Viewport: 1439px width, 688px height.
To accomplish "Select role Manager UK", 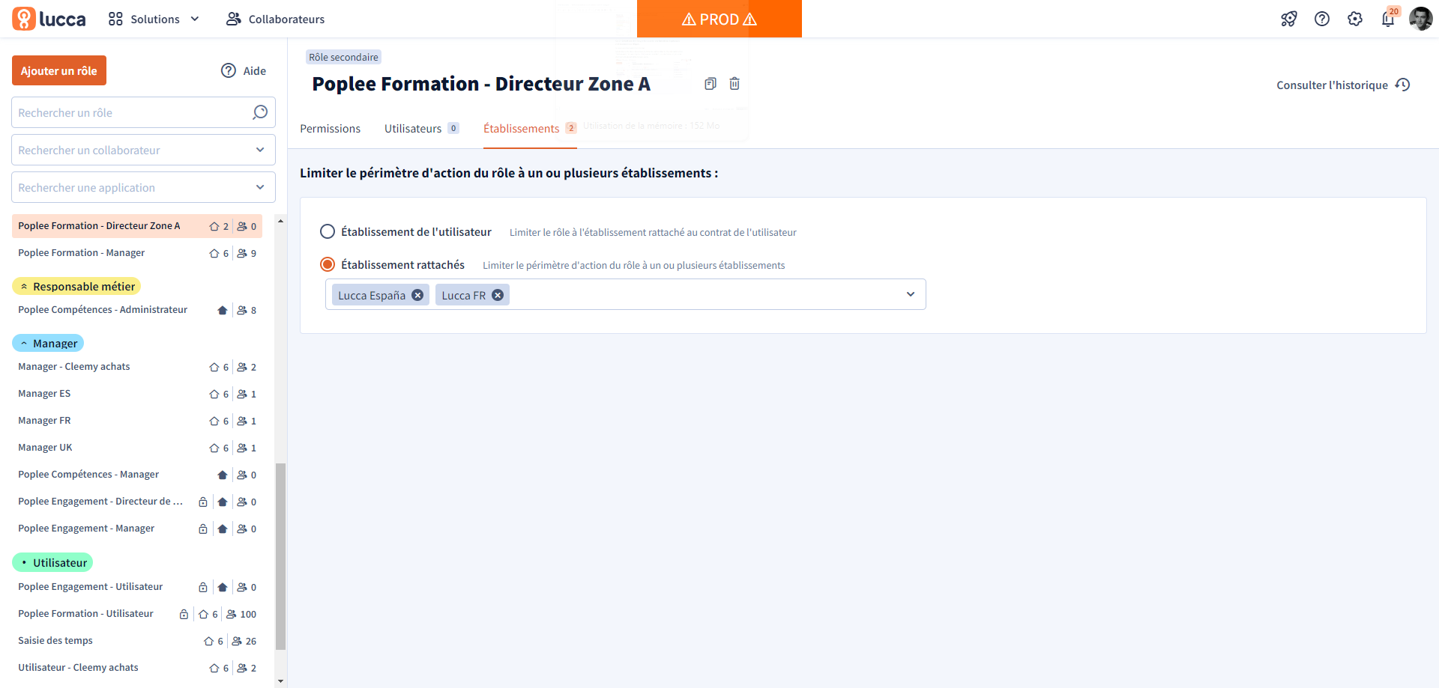I will pyautogui.click(x=137, y=448).
